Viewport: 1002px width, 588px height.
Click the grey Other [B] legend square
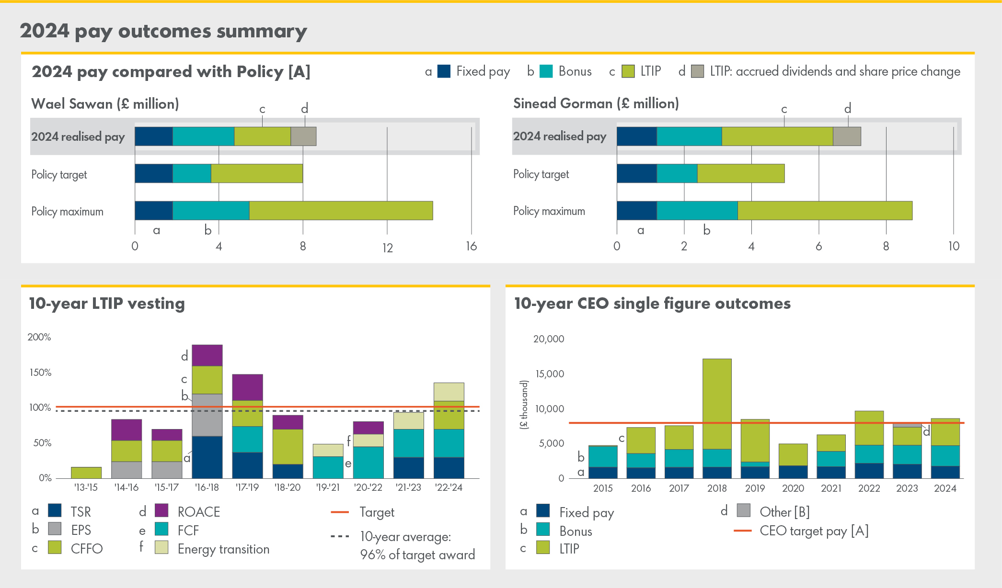tap(743, 510)
